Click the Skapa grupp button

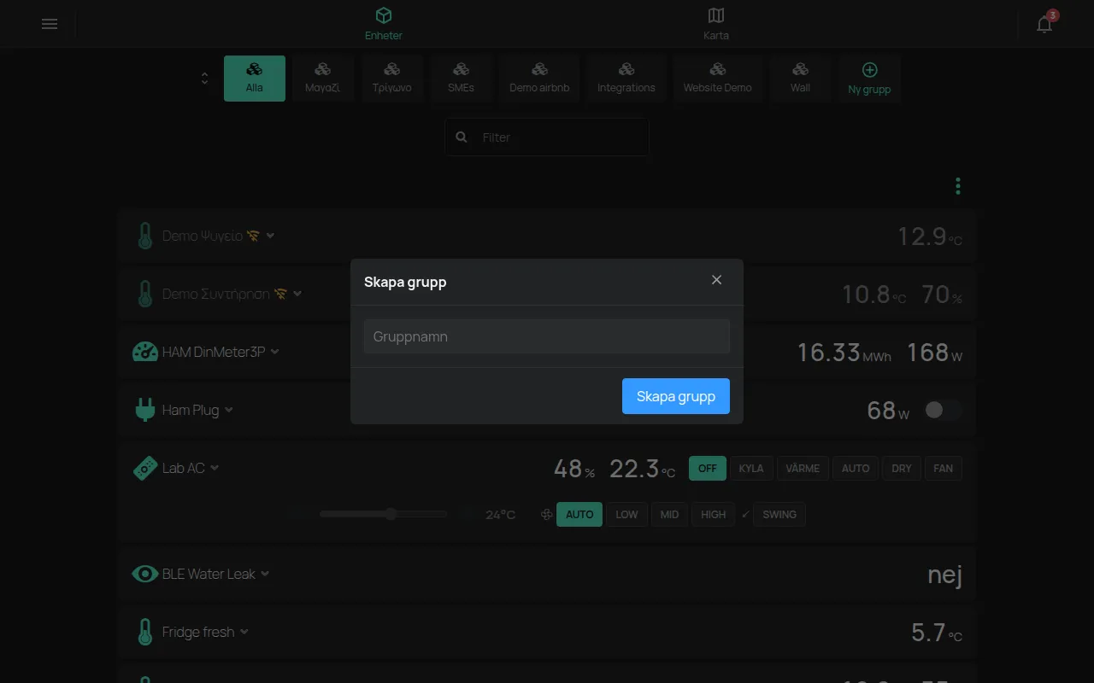(x=676, y=396)
